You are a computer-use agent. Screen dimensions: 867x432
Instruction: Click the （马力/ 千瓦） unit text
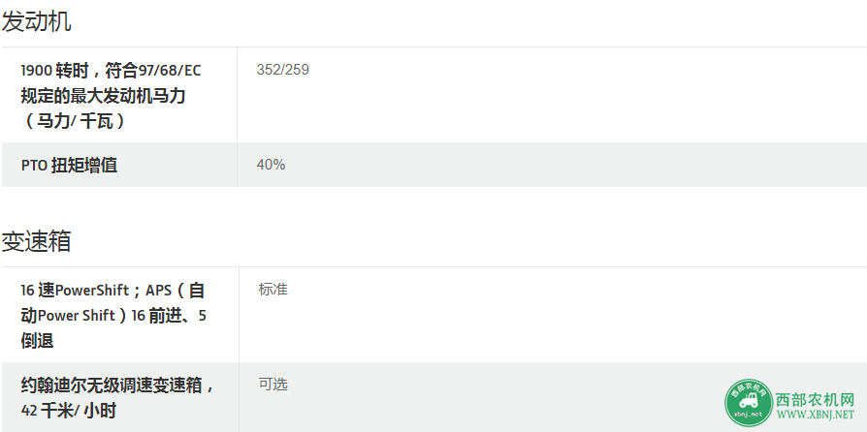pyautogui.click(x=76, y=121)
